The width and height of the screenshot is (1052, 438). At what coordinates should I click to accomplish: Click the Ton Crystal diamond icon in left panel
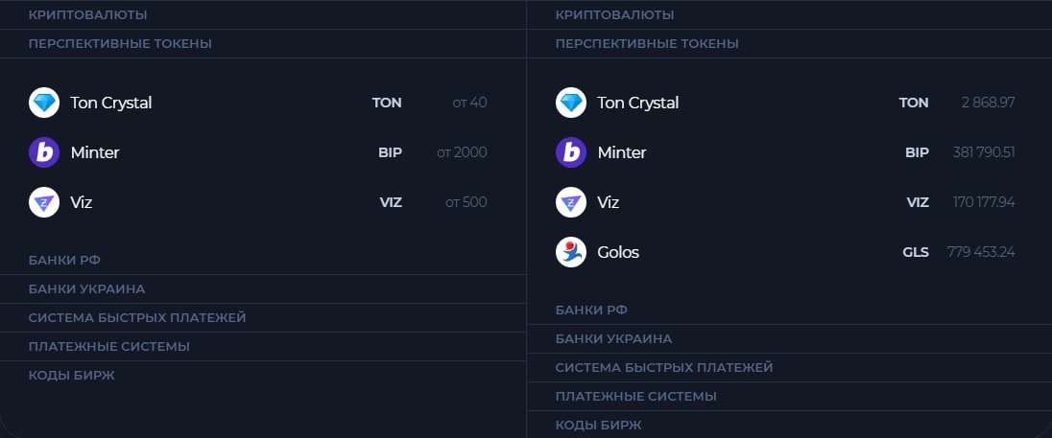coord(44,103)
